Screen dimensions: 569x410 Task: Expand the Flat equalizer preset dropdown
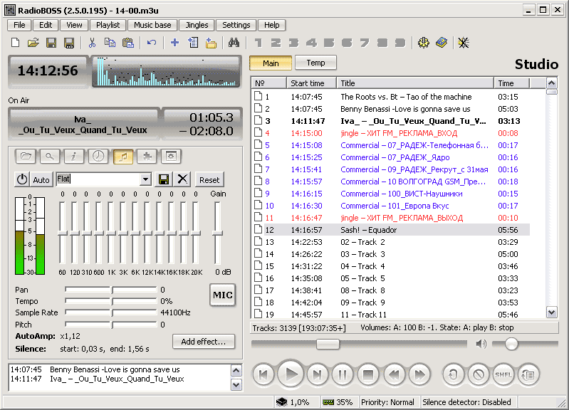146,179
